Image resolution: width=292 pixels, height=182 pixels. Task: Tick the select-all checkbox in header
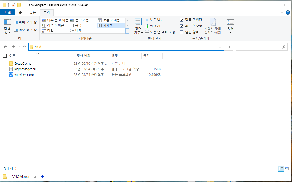click(5, 56)
